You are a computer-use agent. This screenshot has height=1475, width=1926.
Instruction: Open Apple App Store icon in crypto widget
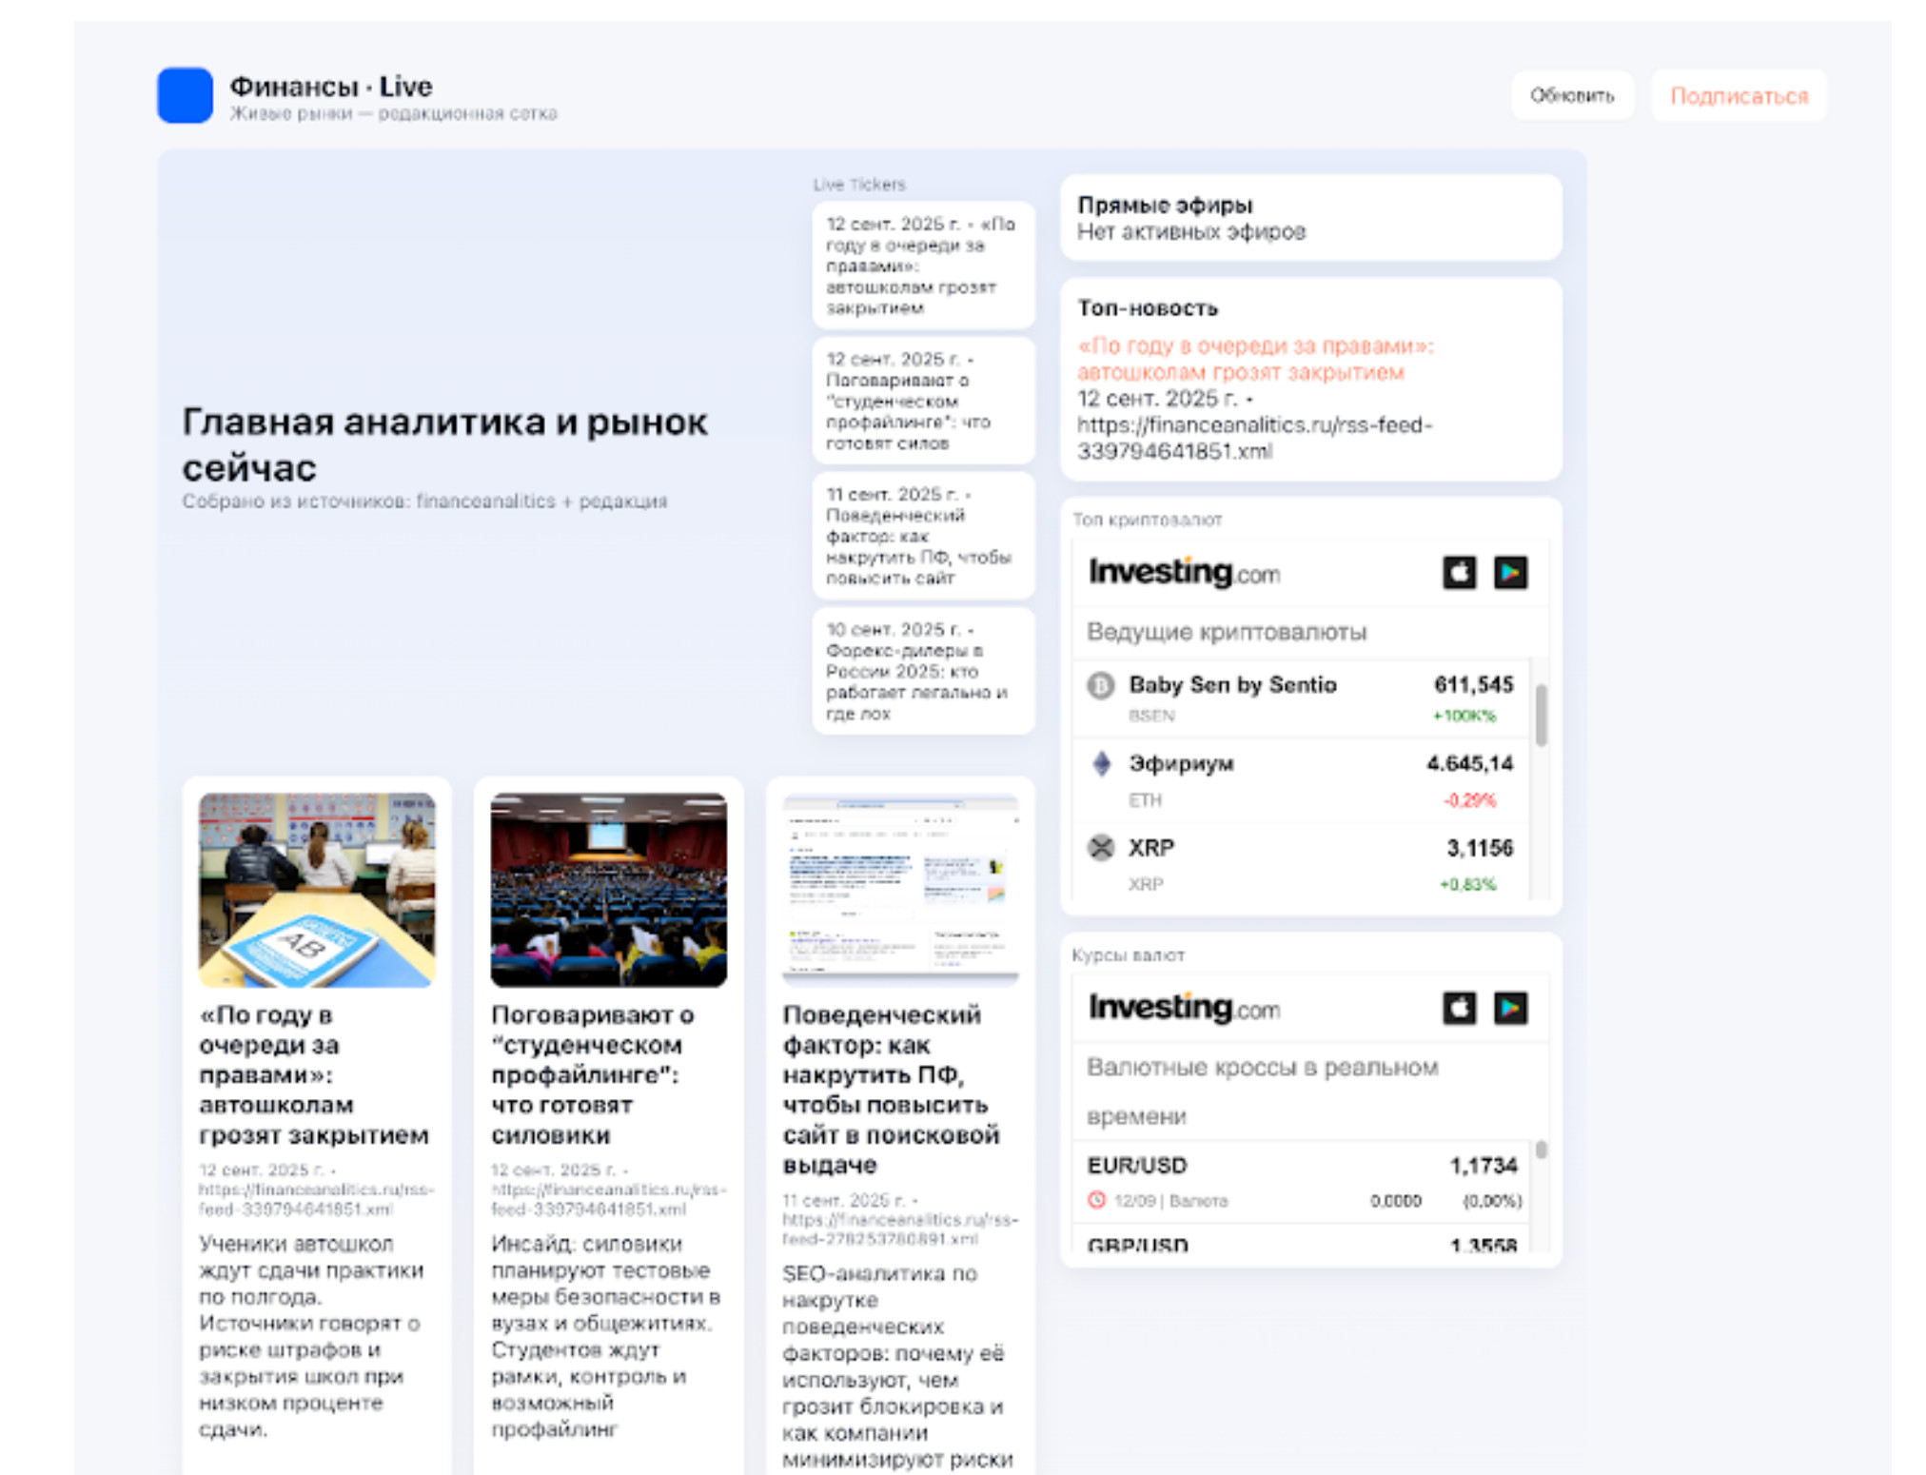1459,573
